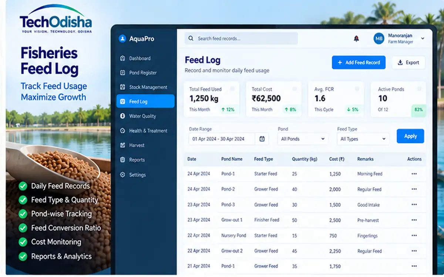The width and height of the screenshot is (444, 277).
Task: Open Settings in the sidebar
Action: click(137, 175)
